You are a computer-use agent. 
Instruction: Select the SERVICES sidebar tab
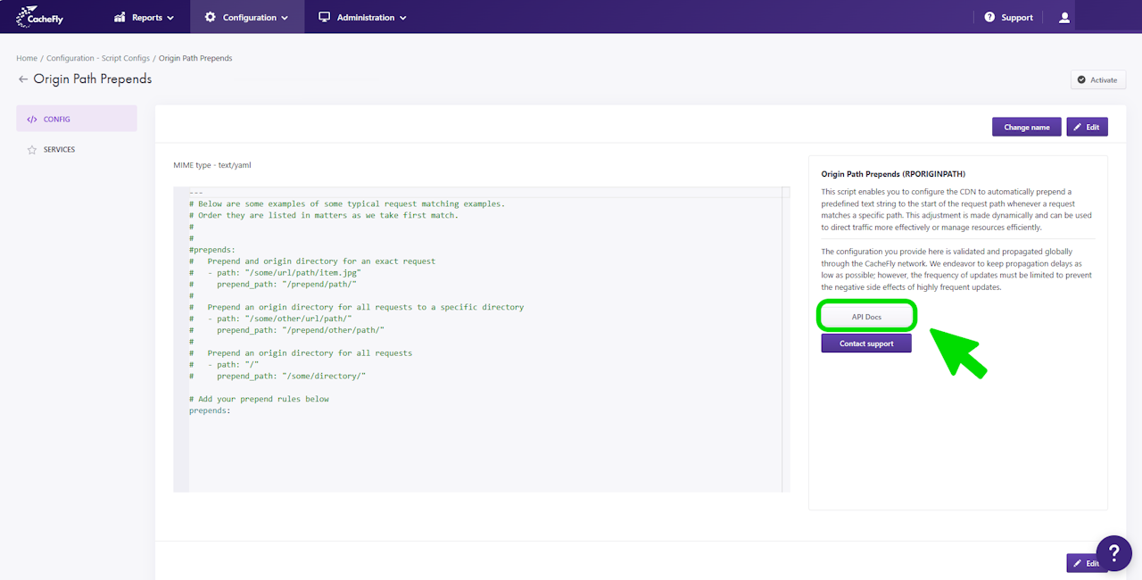pos(77,149)
